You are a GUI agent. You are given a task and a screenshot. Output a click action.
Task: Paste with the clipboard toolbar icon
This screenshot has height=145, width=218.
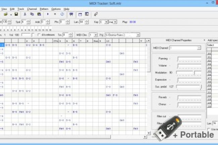39,14
